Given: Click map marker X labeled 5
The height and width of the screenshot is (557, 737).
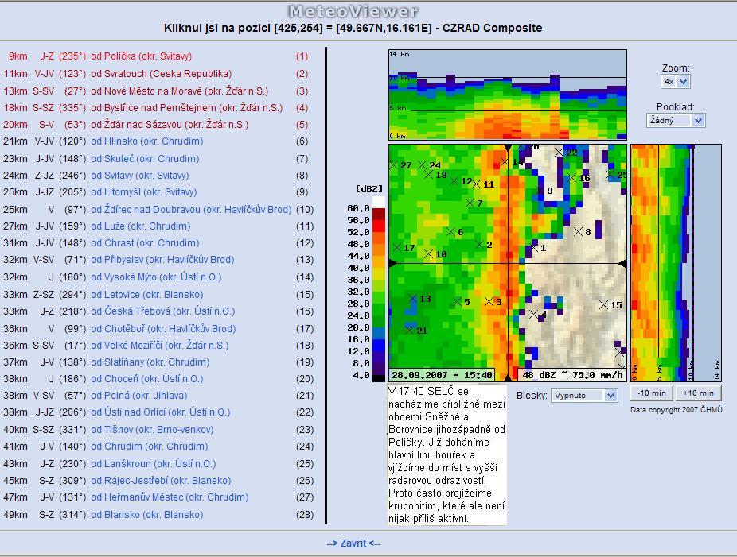Looking at the screenshot, I should (458, 301).
